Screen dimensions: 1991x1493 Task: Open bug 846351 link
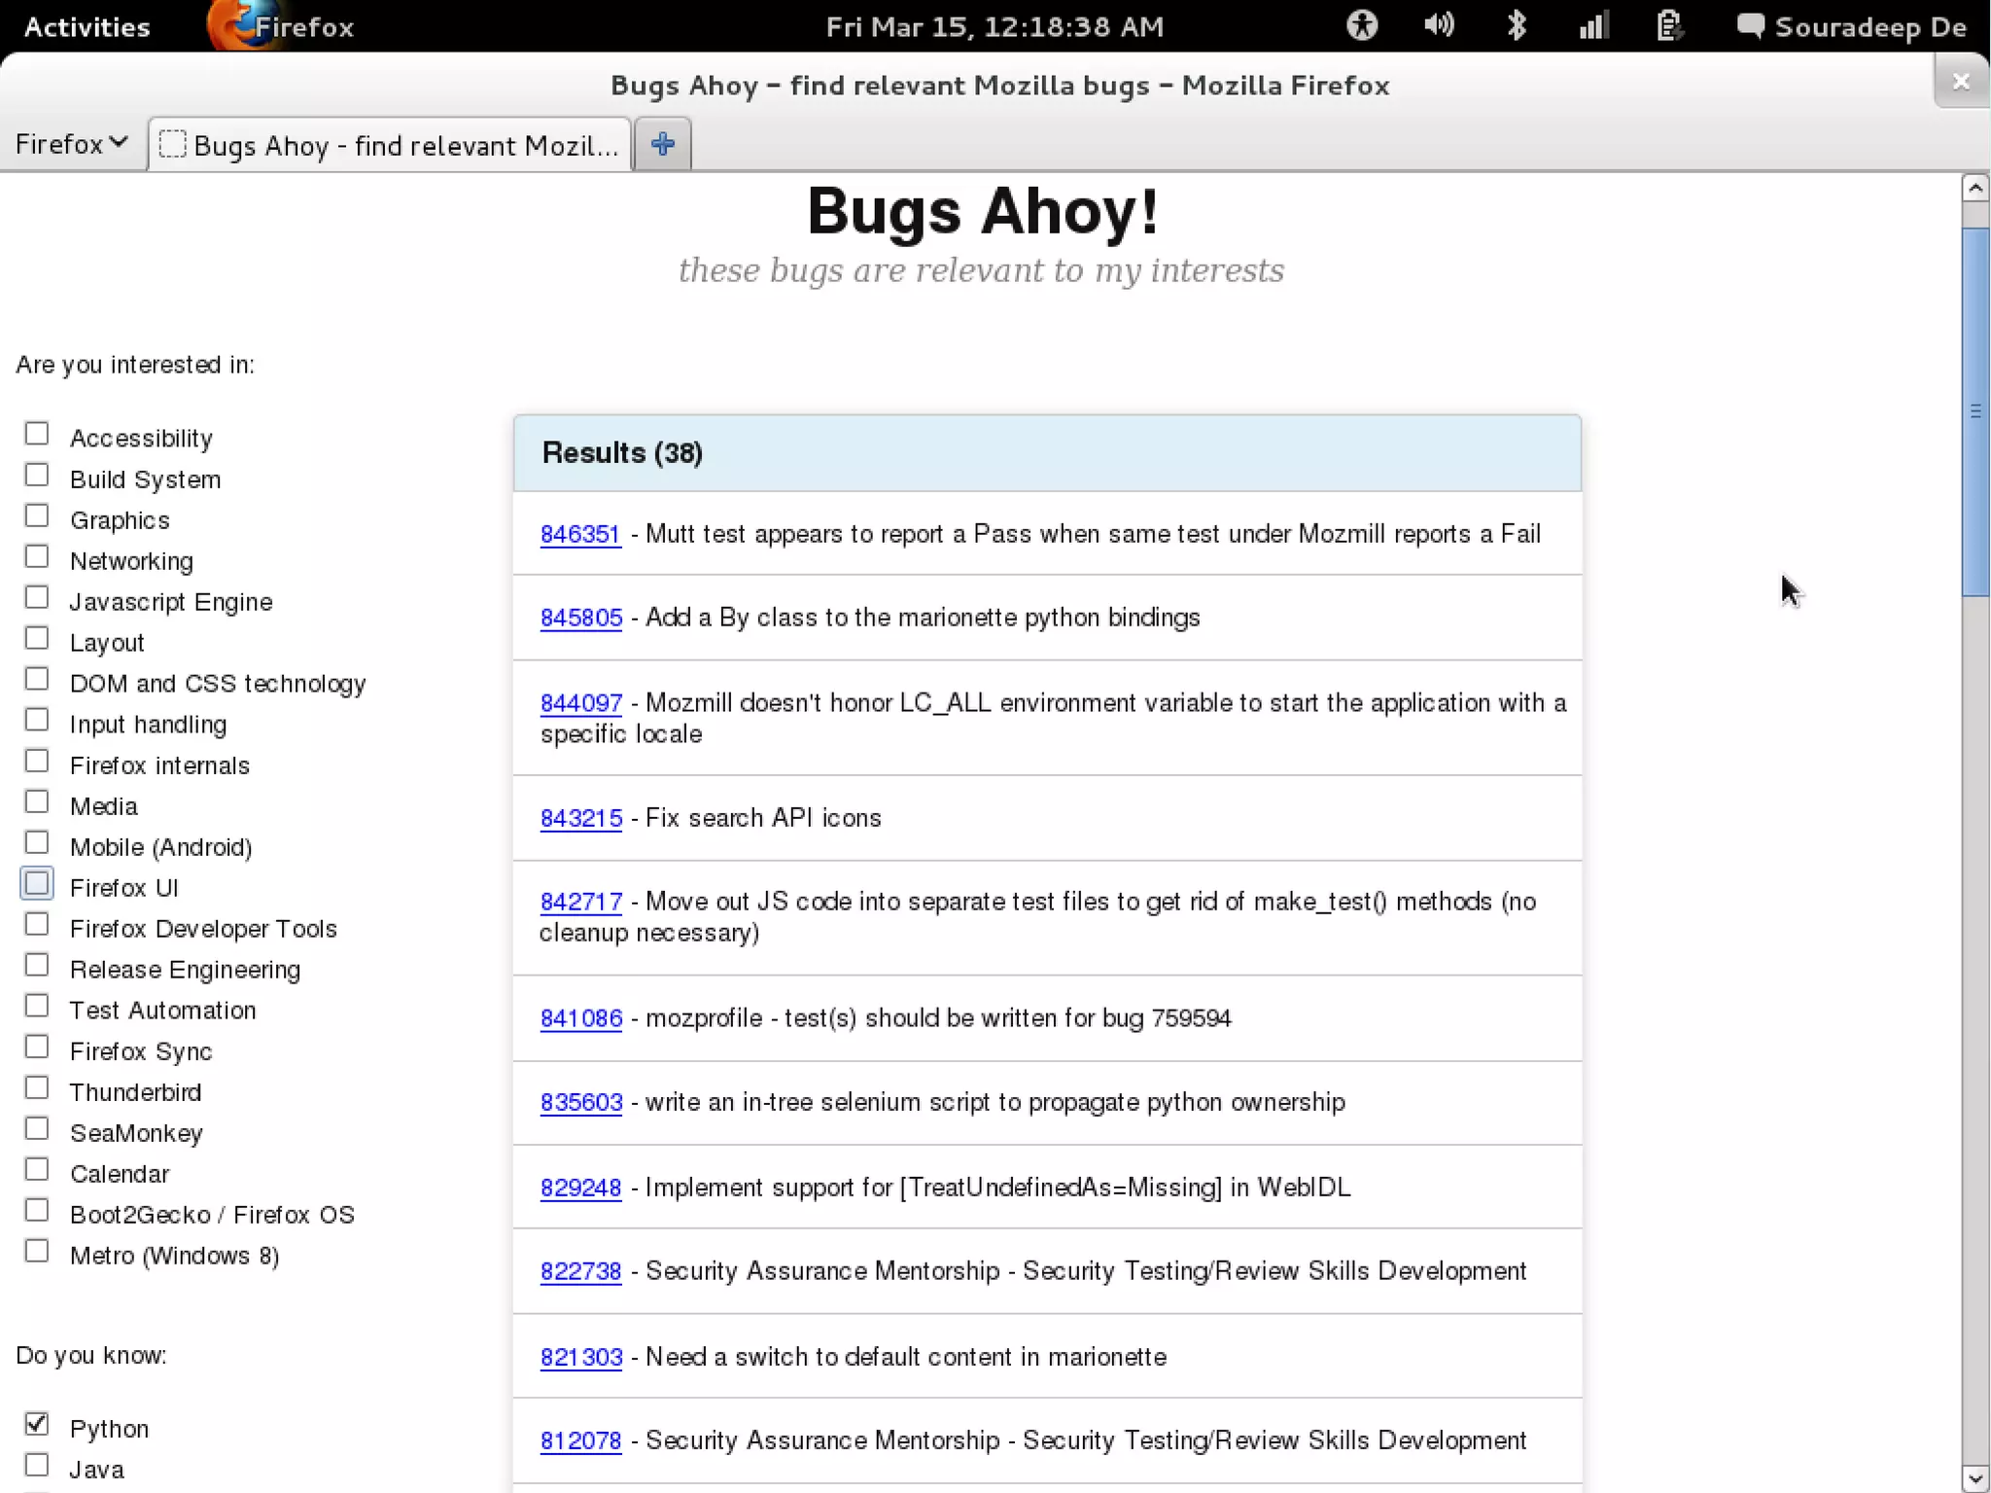tap(579, 534)
